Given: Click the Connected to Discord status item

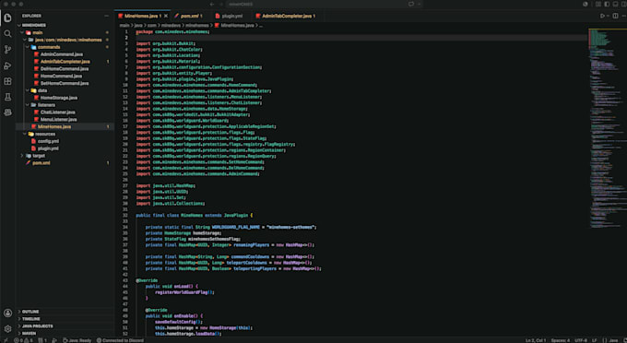Looking at the screenshot, I should 120,340.
